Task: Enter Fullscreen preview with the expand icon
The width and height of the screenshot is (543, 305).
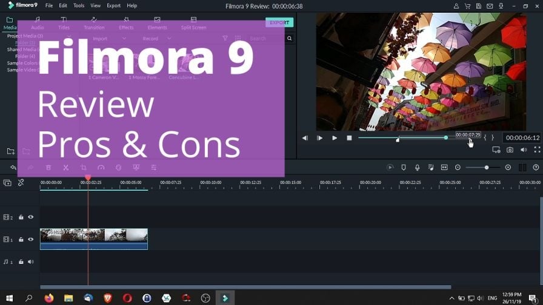Action: point(537,149)
